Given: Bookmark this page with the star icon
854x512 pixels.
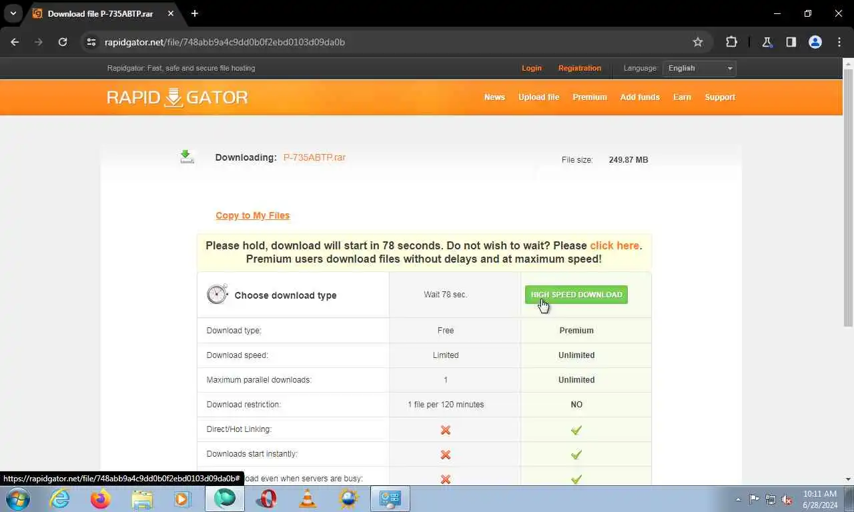Looking at the screenshot, I should point(698,42).
